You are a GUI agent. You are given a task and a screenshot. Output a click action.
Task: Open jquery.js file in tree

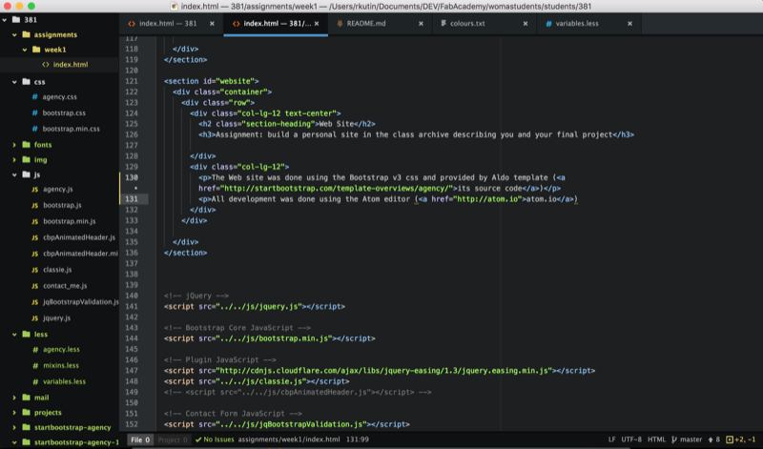(x=56, y=318)
